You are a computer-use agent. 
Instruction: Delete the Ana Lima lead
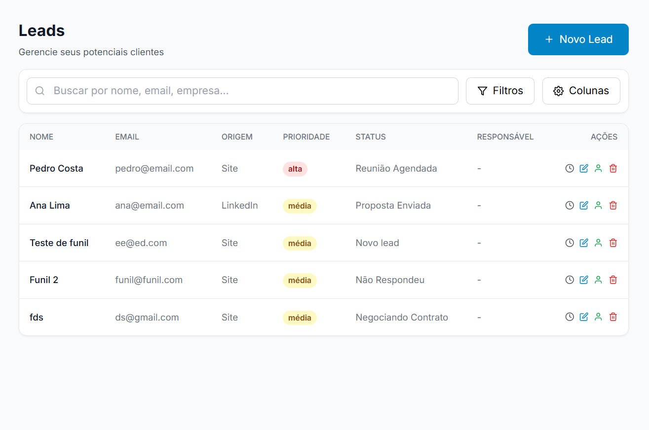click(613, 205)
